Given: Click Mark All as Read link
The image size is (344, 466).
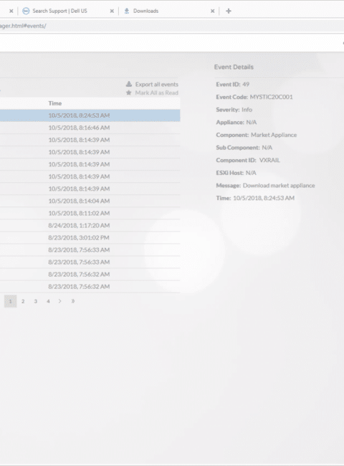Looking at the screenshot, I should click(156, 92).
